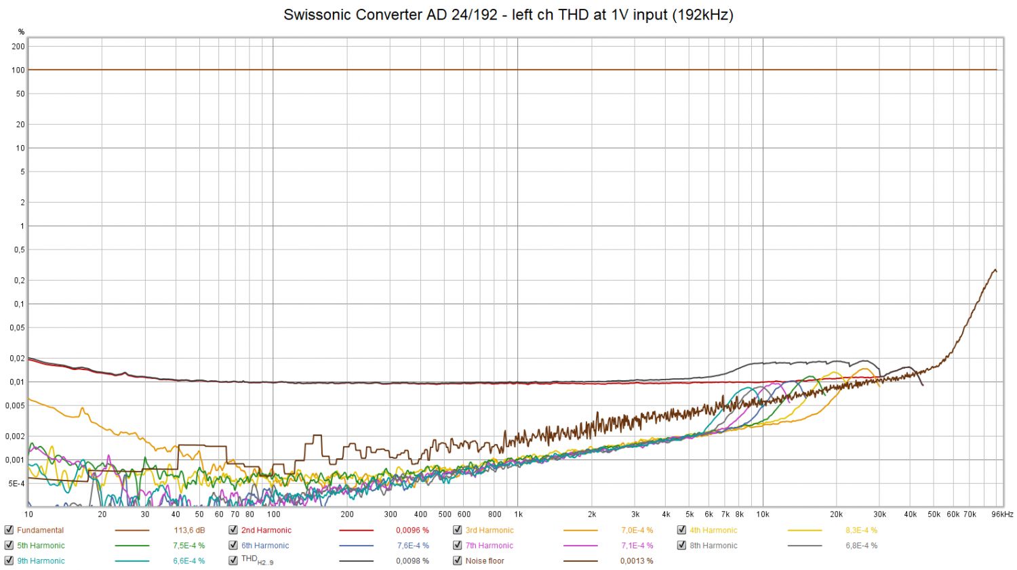Screen dimensions: 1017x570
Task: Click the 2nd Harmonic red line swatch
Action: click(357, 531)
